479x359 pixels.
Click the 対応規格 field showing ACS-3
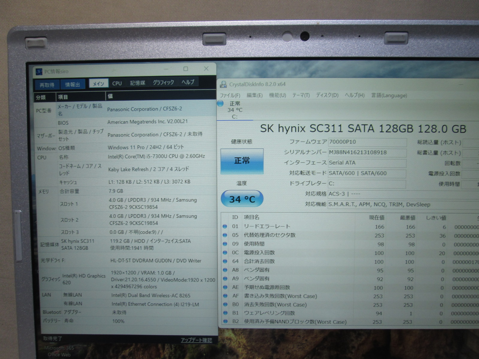(x=403, y=194)
